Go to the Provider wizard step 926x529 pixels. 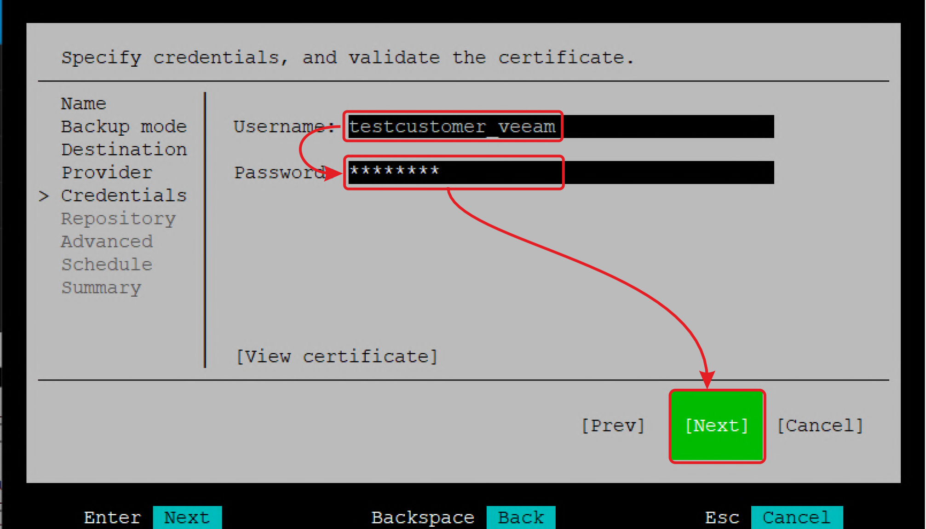(107, 172)
